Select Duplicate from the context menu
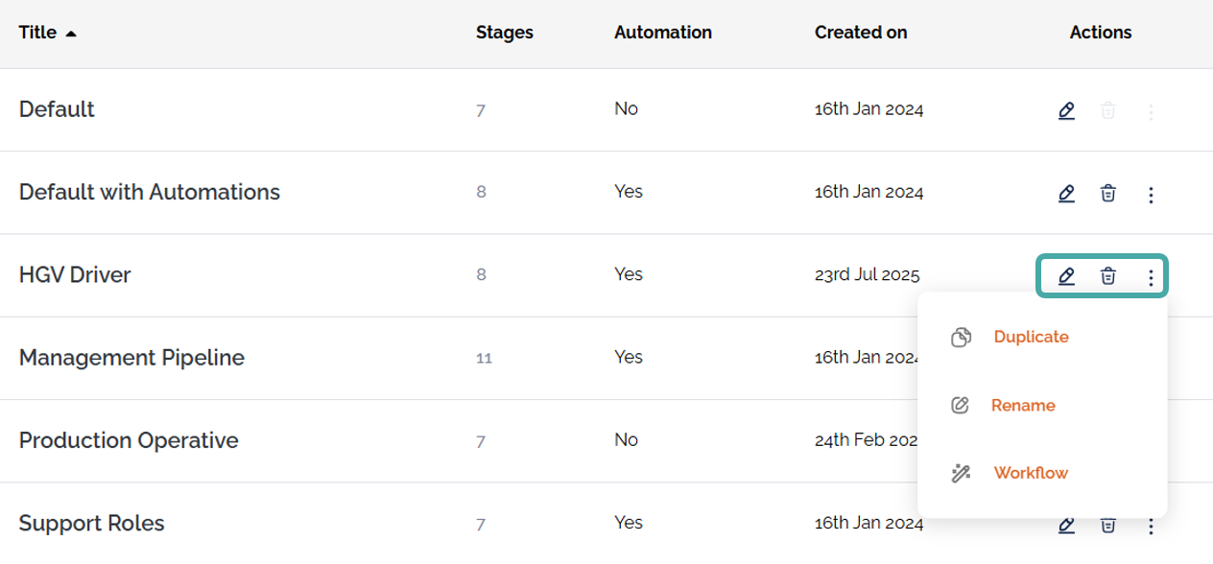 point(1031,338)
